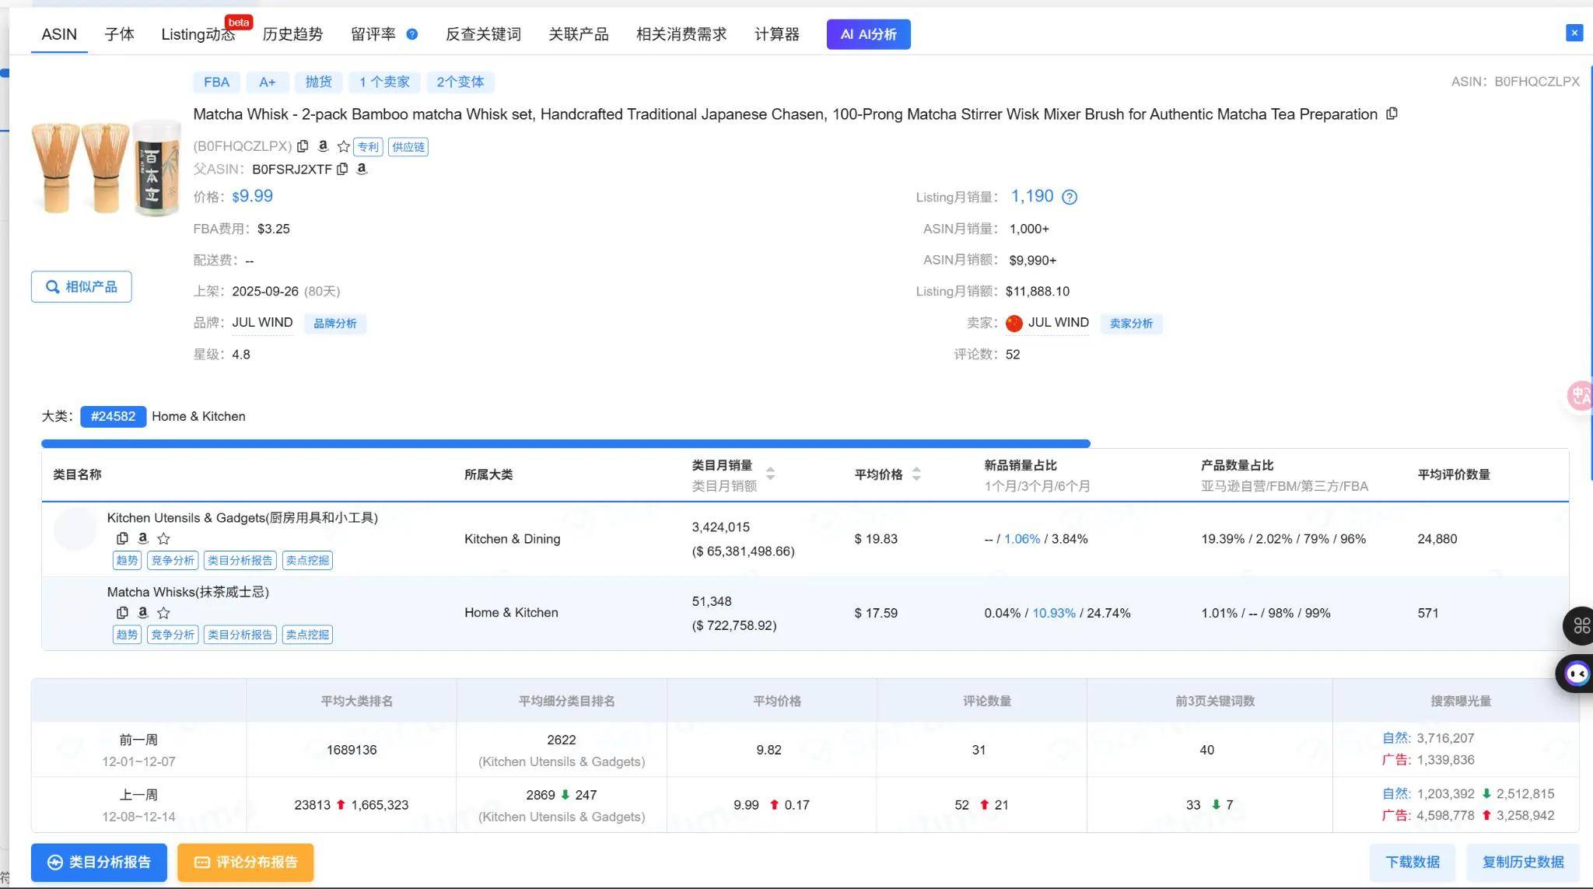Click the matcha whisk product thumbnail
The image size is (1593, 889).
click(x=107, y=167)
